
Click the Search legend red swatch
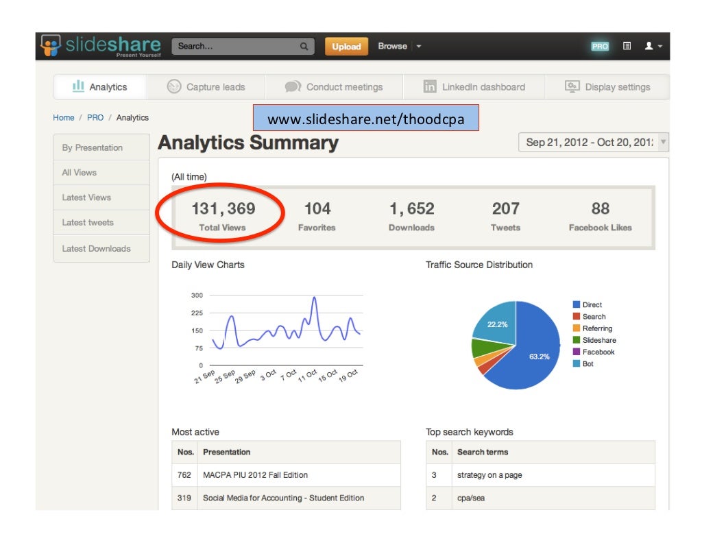tap(577, 316)
